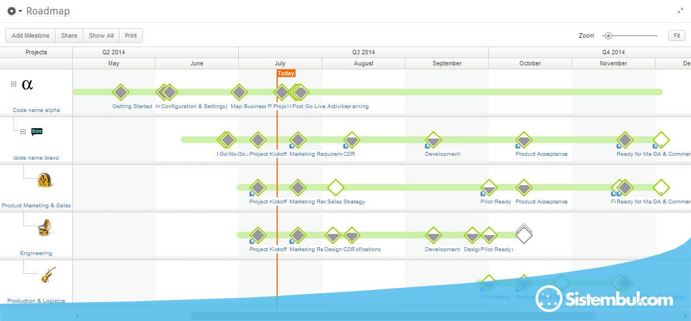This screenshot has height=321, width=691.
Task: Open the gear settings menu beside Roadmap
Action: click(x=13, y=11)
